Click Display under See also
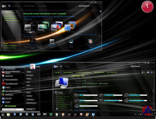Viewport: 156px width, 119px height. tap(6, 43)
